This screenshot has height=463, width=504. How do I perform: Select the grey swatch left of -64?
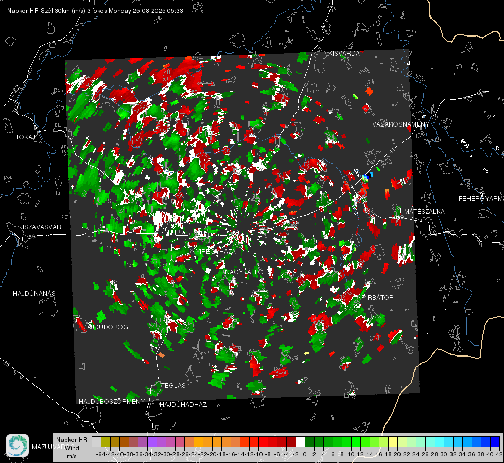click(96, 441)
